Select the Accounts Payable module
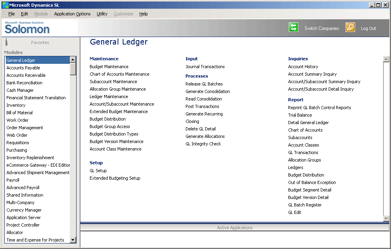The width and height of the screenshot is (391, 249). point(23,68)
